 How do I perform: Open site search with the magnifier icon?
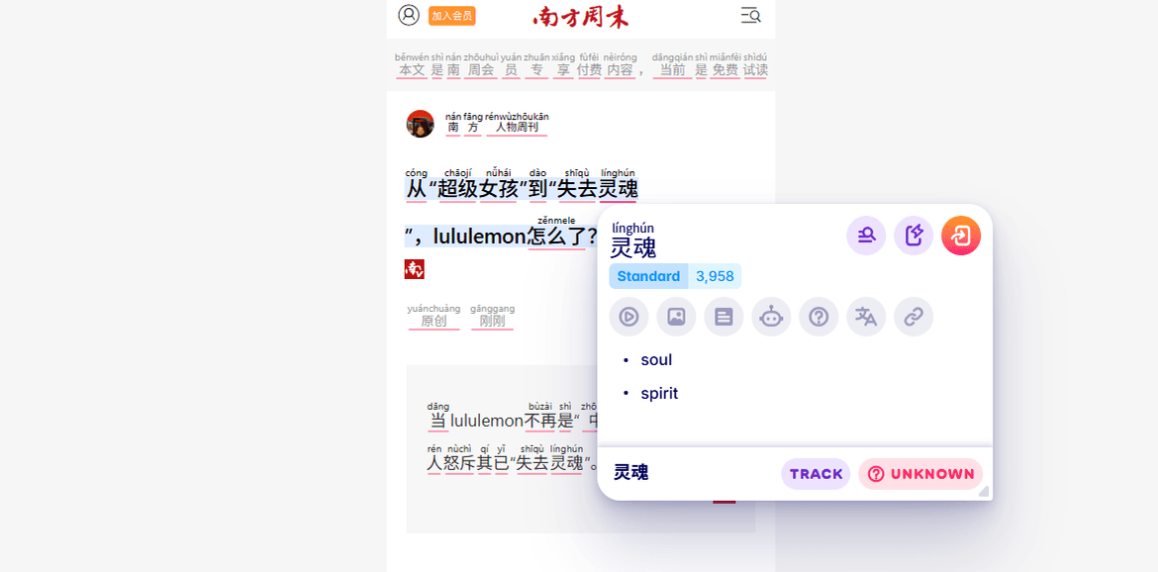click(749, 16)
